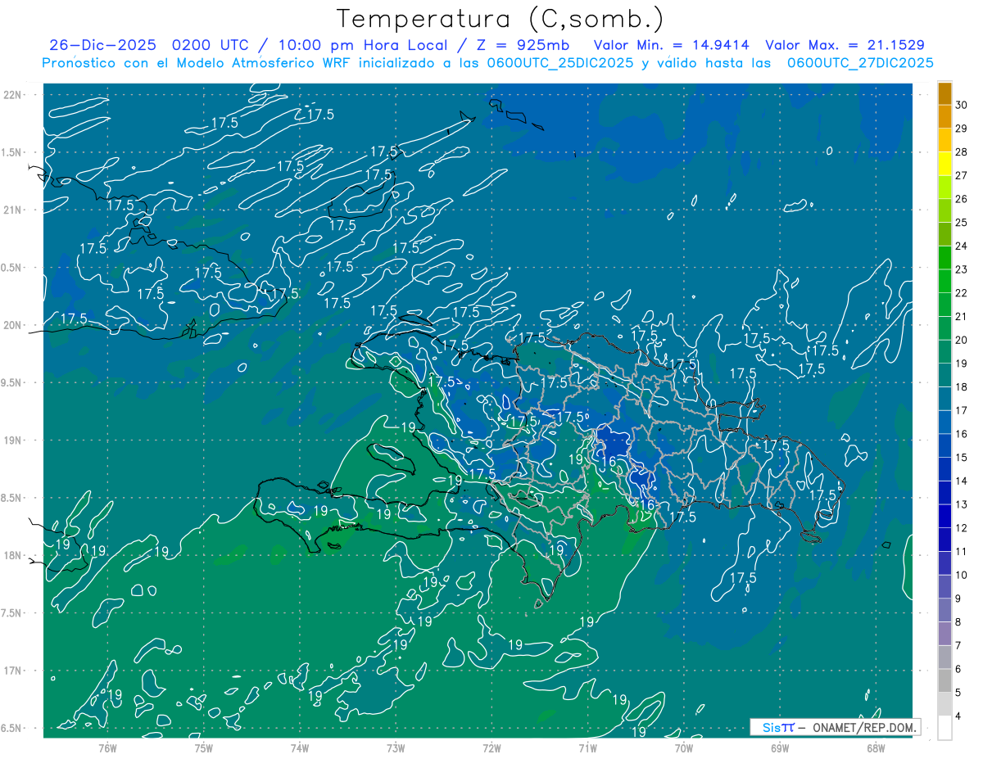Click the '69W' longitude axis label
Screen dimensions: 983x759
coord(780,748)
